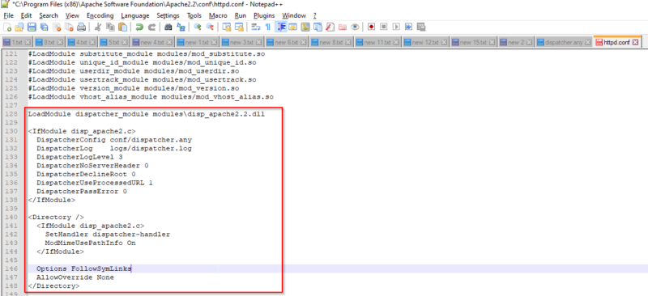Open Find using the binoculars icon
This screenshot has height=296, width=648.
coord(168,27)
